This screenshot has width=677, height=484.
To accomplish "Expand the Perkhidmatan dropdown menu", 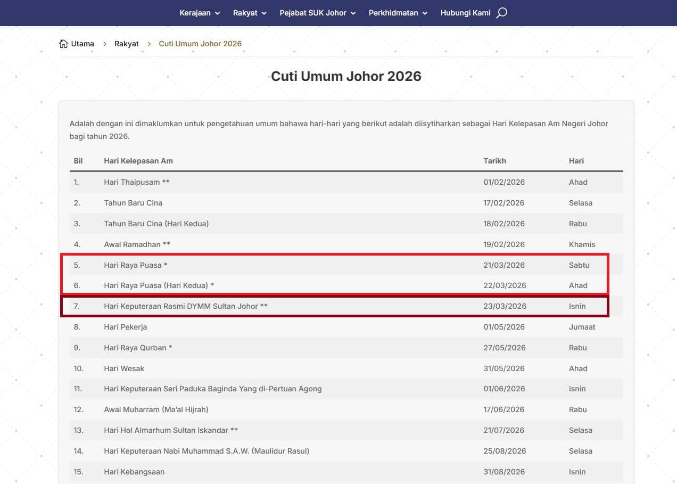I will [x=398, y=13].
